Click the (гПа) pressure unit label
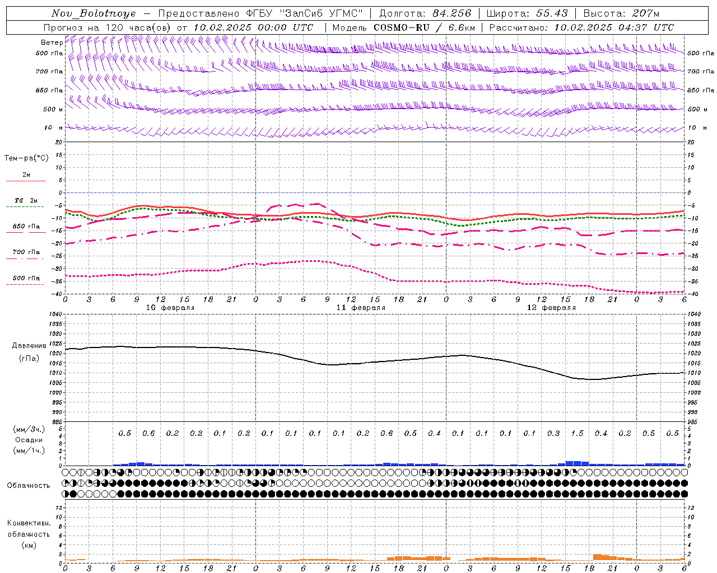The width and height of the screenshot is (717, 573). click(x=29, y=358)
